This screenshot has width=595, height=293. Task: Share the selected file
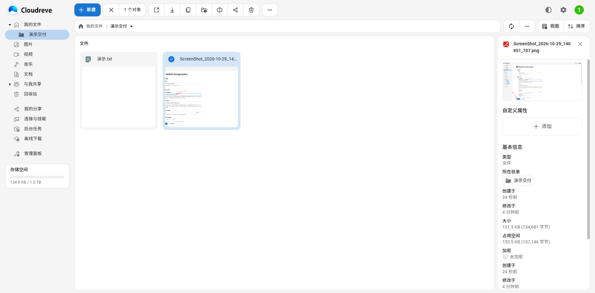pyautogui.click(x=235, y=10)
